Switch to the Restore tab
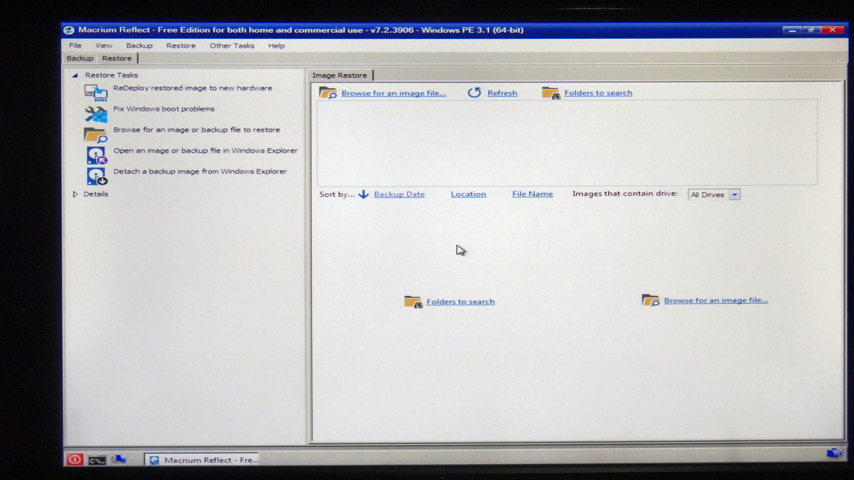 (x=117, y=58)
